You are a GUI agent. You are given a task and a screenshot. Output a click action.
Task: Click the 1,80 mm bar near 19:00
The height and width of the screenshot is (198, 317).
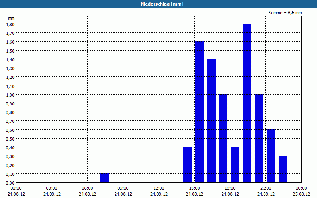[247, 103]
